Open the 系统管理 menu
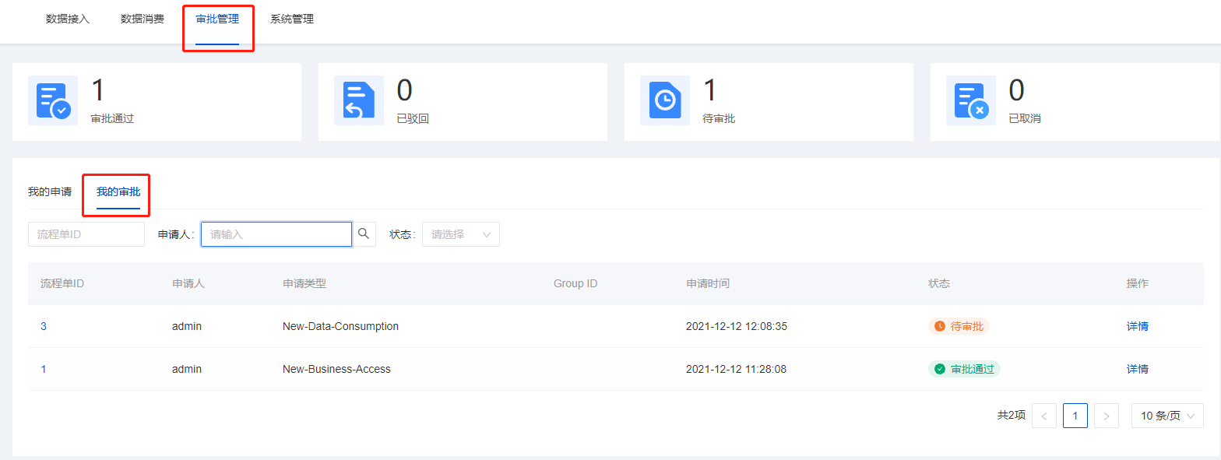Screen dimensions: 1221x460 point(292,19)
